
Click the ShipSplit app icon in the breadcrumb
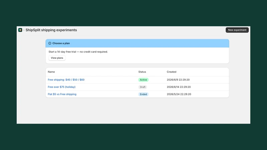pyautogui.click(x=20, y=30)
